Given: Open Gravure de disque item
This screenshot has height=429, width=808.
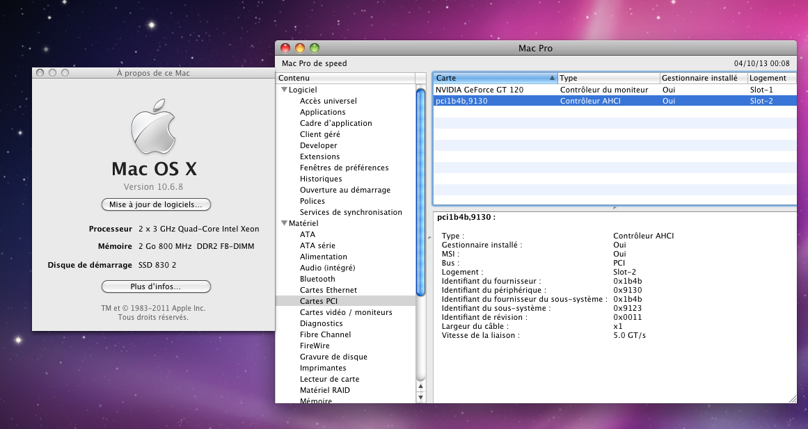Looking at the screenshot, I should pos(333,357).
